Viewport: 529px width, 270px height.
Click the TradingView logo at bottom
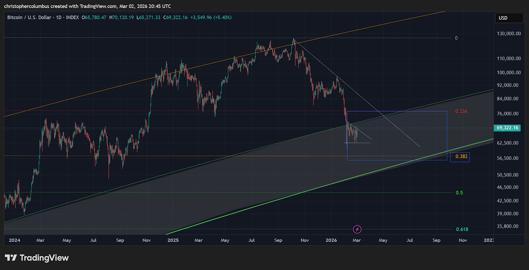(36, 258)
